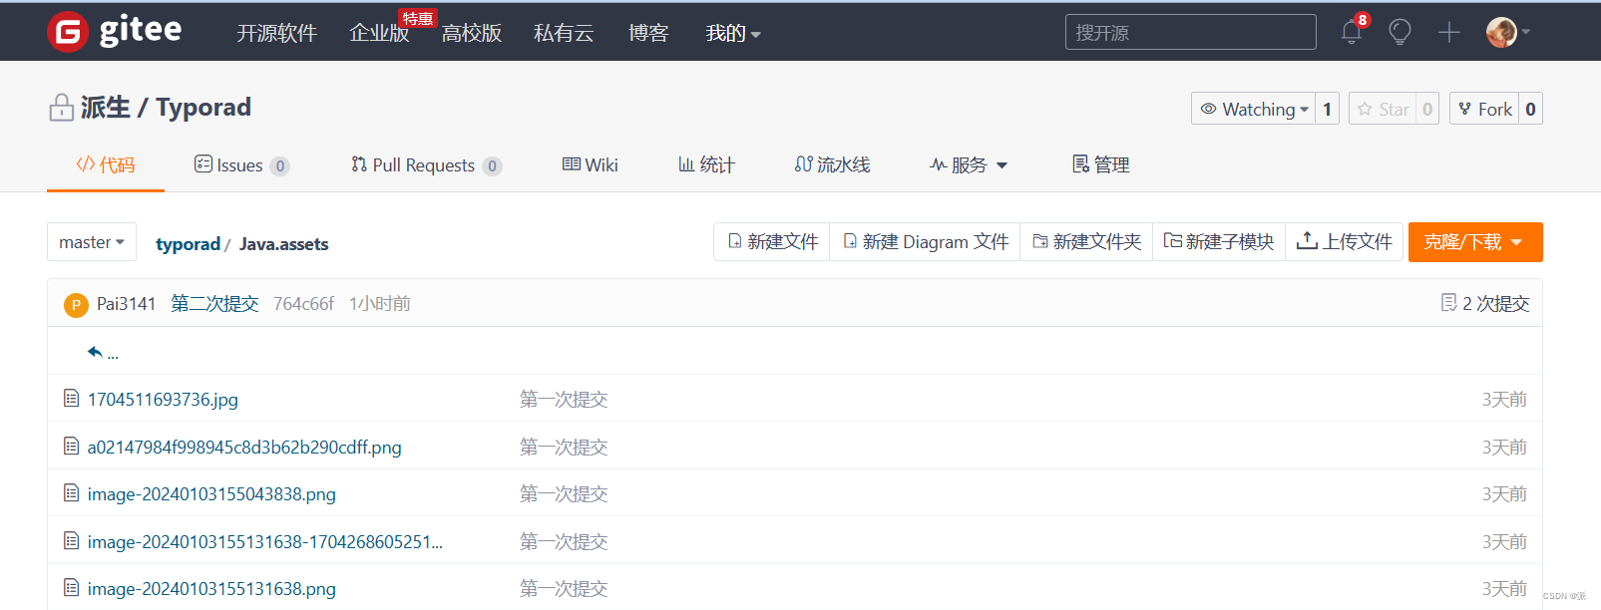
Task: Click the private repository lock icon
Action: 62,108
